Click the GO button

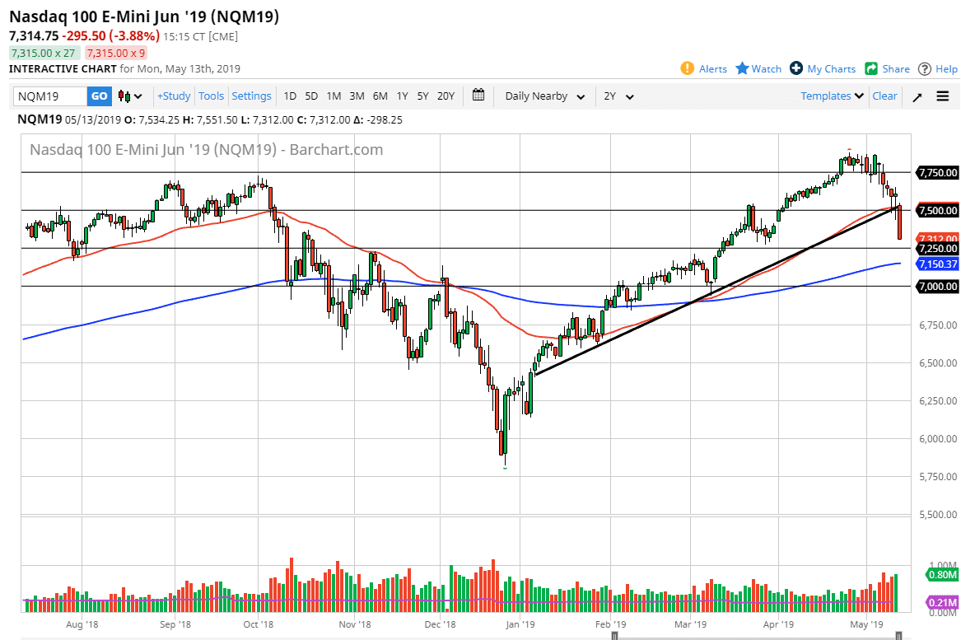coord(98,96)
